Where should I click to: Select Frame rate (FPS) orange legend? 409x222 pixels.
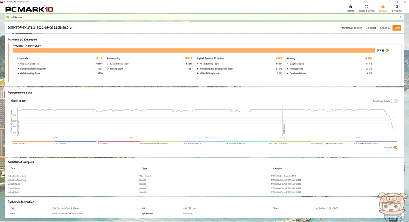tap(33, 143)
